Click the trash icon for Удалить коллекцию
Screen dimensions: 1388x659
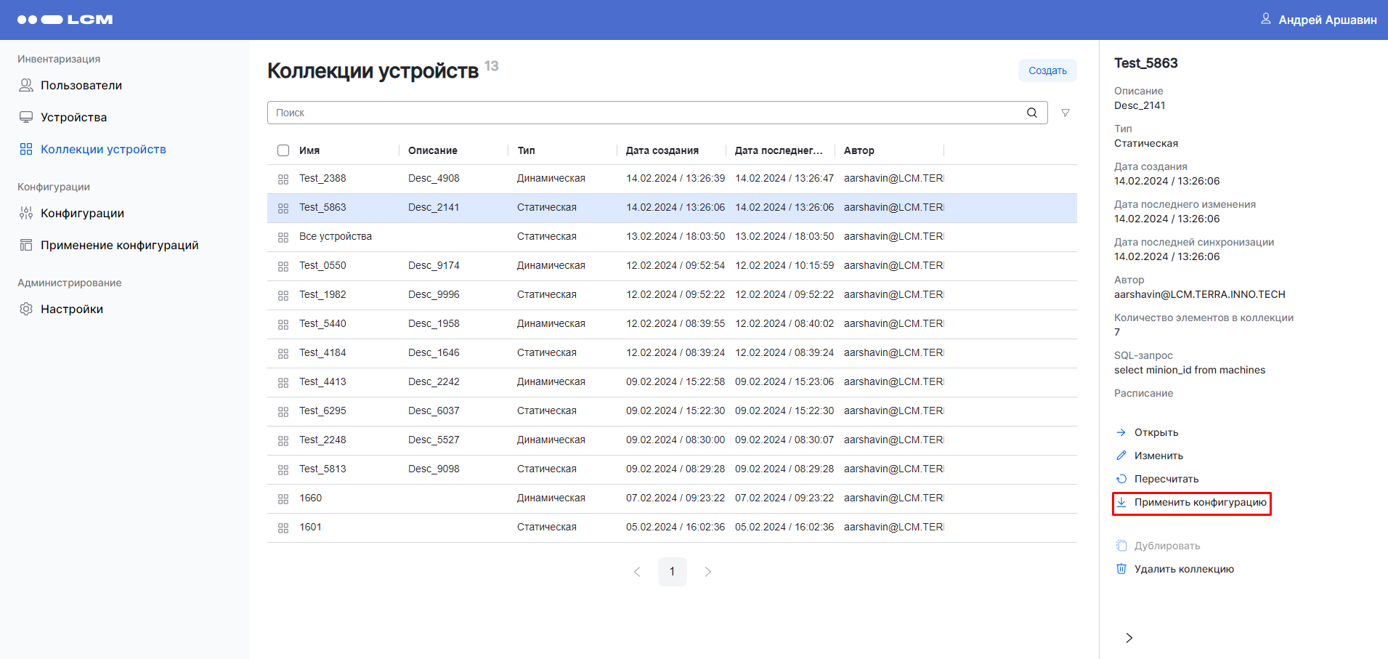[1121, 569]
